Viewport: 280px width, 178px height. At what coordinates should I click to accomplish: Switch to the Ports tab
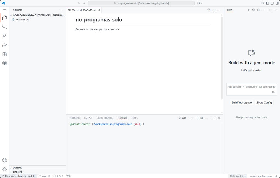coord(135,118)
